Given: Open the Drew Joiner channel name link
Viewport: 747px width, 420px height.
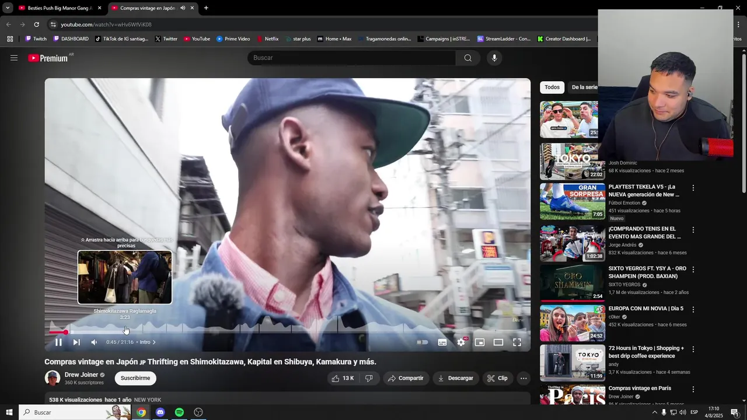Looking at the screenshot, I should pyautogui.click(x=81, y=375).
